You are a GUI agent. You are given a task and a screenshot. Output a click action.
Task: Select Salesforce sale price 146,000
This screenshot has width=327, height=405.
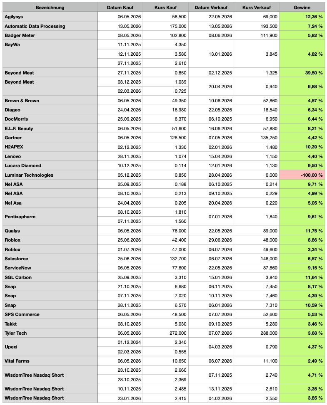point(257,259)
